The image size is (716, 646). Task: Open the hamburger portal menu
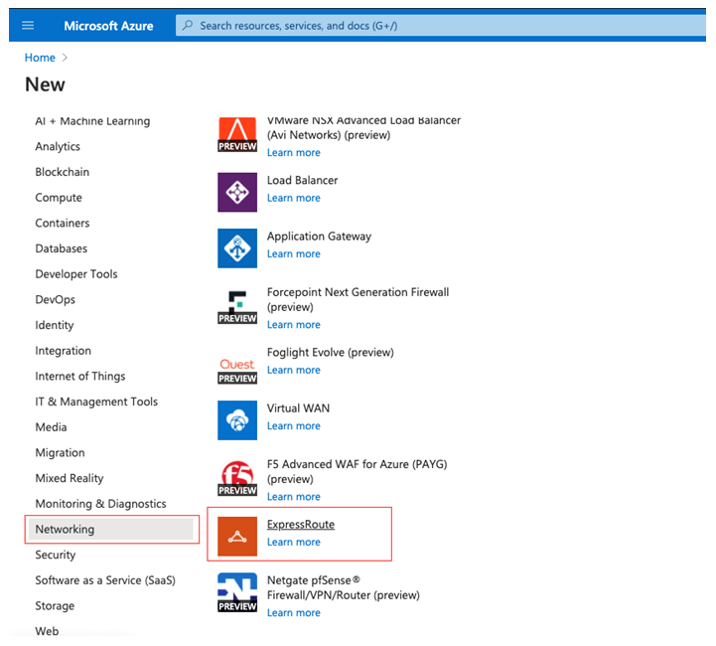tap(28, 26)
